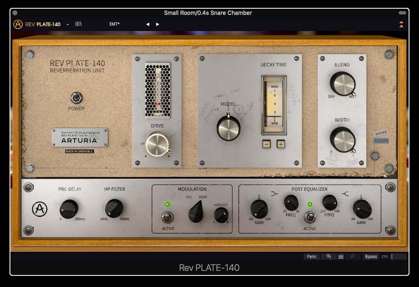Image resolution: width=419 pixels, height=287 pixels.
Task: Click the gray window close dot
Action: 15,12
